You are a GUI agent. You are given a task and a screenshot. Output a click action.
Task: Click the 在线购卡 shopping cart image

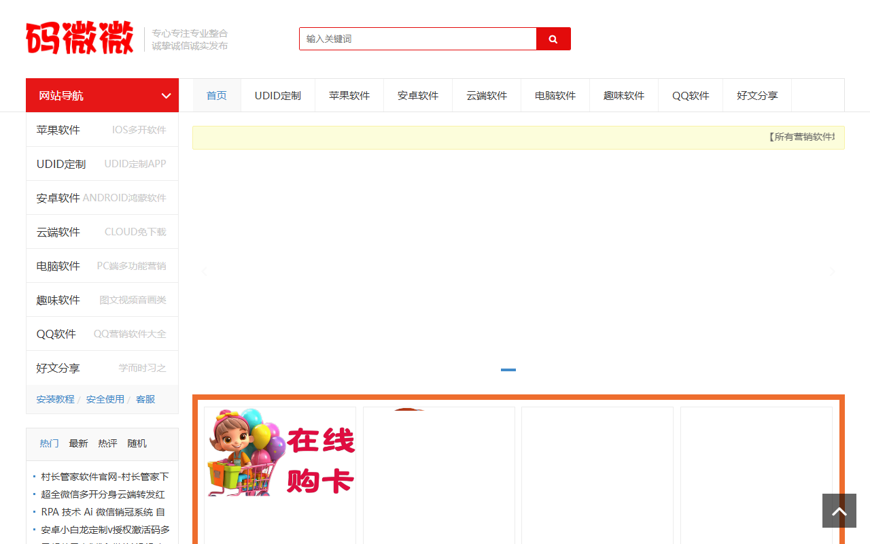pos(280,452)
